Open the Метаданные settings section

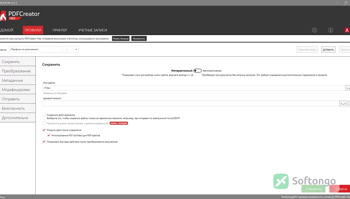pos(17,80)
